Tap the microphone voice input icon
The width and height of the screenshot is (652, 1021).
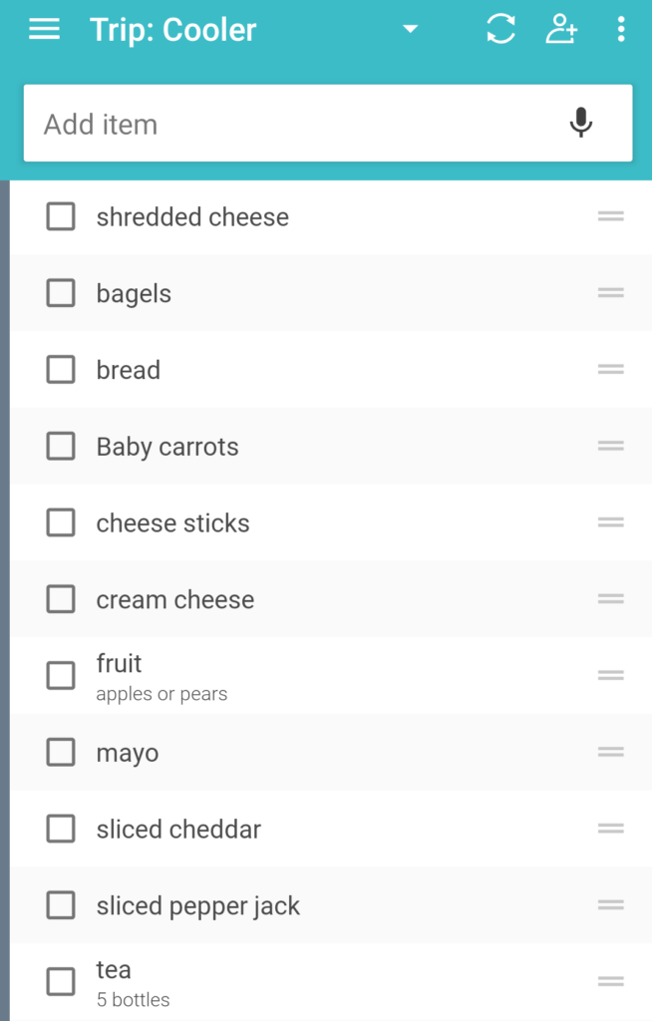click(x=581, y=123)
